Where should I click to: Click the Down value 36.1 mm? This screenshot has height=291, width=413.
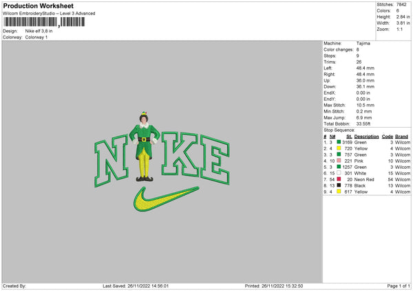(366, 86)
